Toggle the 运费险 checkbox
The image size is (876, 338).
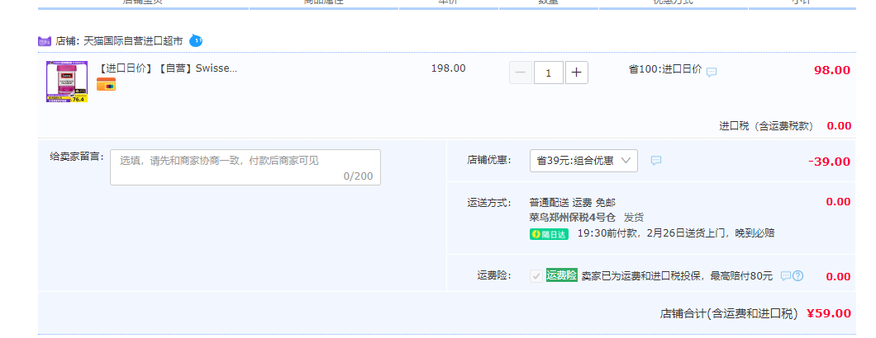[x=536, y=276]
